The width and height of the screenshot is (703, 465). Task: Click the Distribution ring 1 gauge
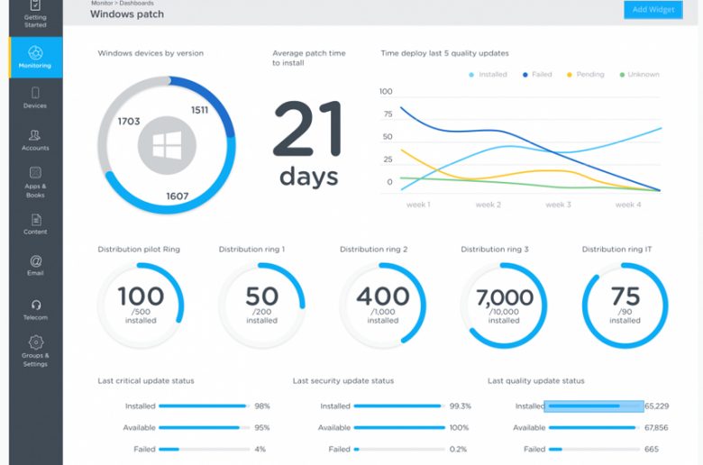262,305
